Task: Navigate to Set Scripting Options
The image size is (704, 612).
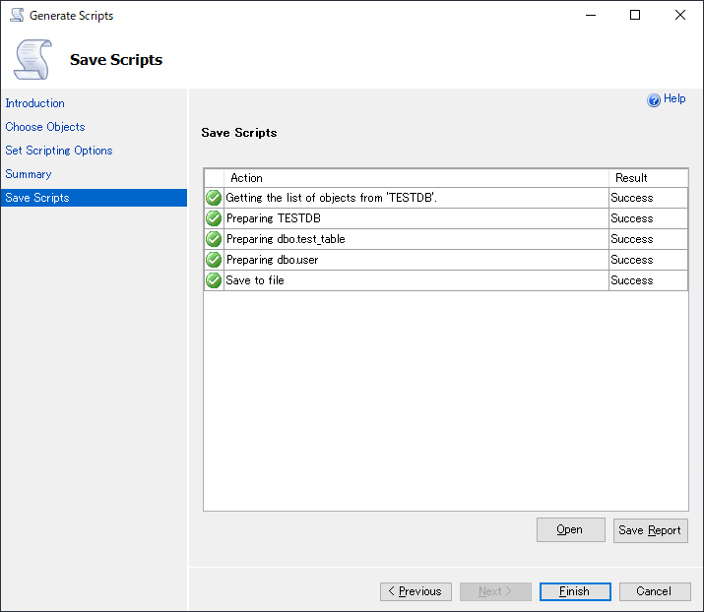Action: click(59, 151)
